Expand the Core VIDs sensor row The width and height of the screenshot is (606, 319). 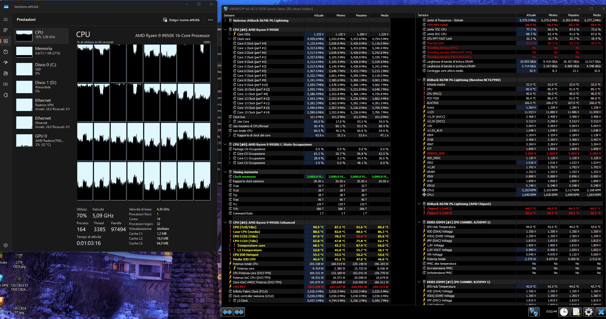tap(230, 34)
